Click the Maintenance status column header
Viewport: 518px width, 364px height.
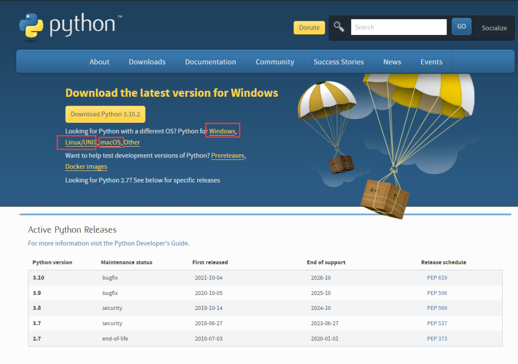pyautogui.click(x=127, y=262)
